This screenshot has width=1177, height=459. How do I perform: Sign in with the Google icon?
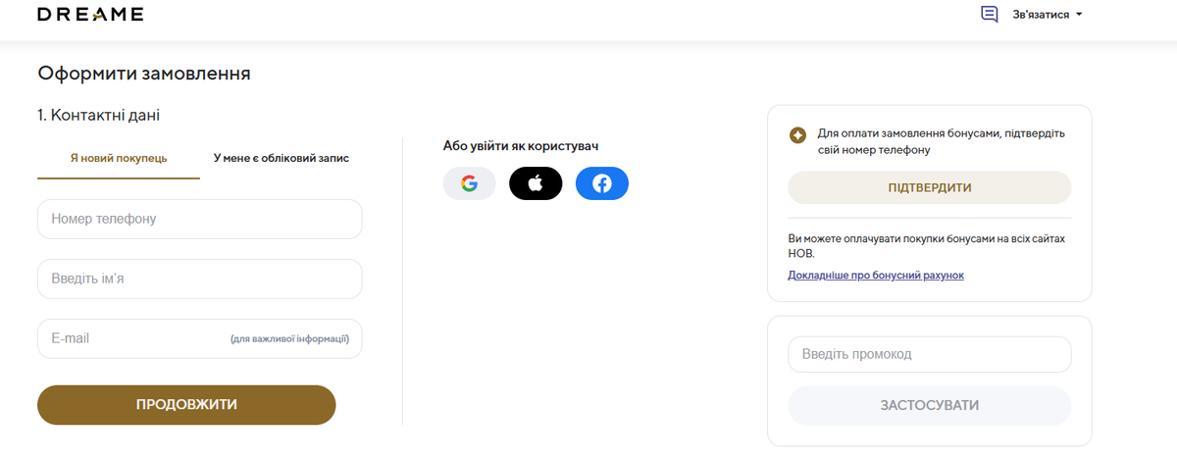(470, 183)
